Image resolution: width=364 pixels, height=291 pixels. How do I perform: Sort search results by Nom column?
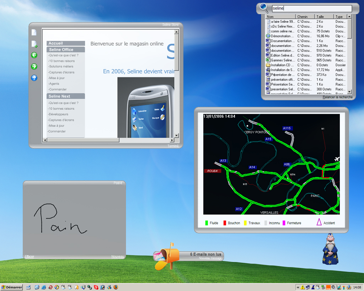pos(281,17)
